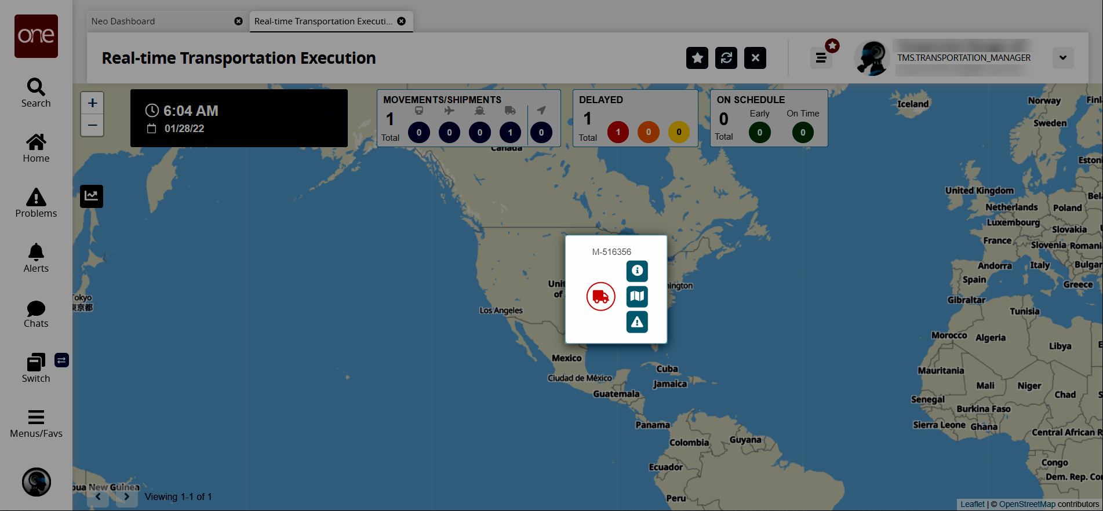The width and height of the screenshot is (1103, 511).
Task: Filter by GPS-tracked movements count circle
Action: [541, 132]
